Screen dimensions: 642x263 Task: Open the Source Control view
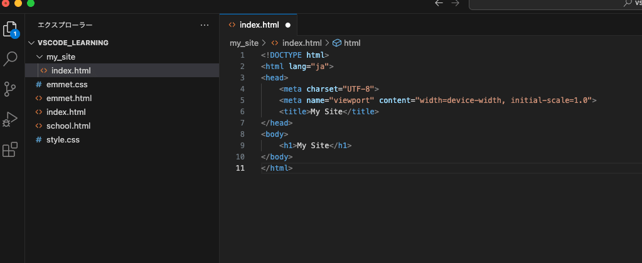(x=10, y=89)
